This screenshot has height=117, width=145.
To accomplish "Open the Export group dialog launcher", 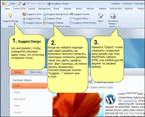I will (119, 26).
